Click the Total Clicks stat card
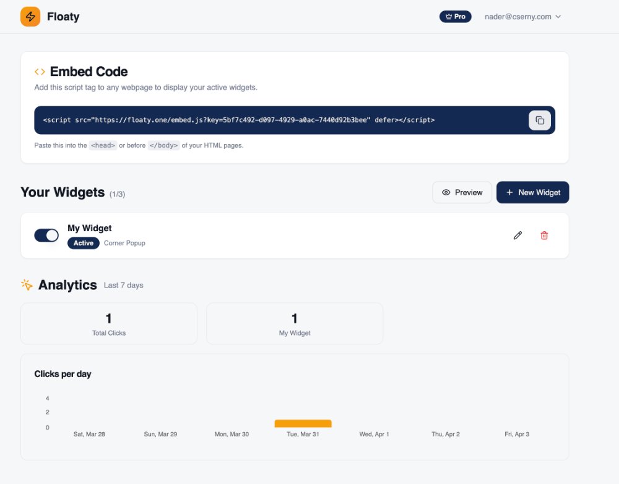The height and width of the screenshot is (484, 619). [109, 323]
